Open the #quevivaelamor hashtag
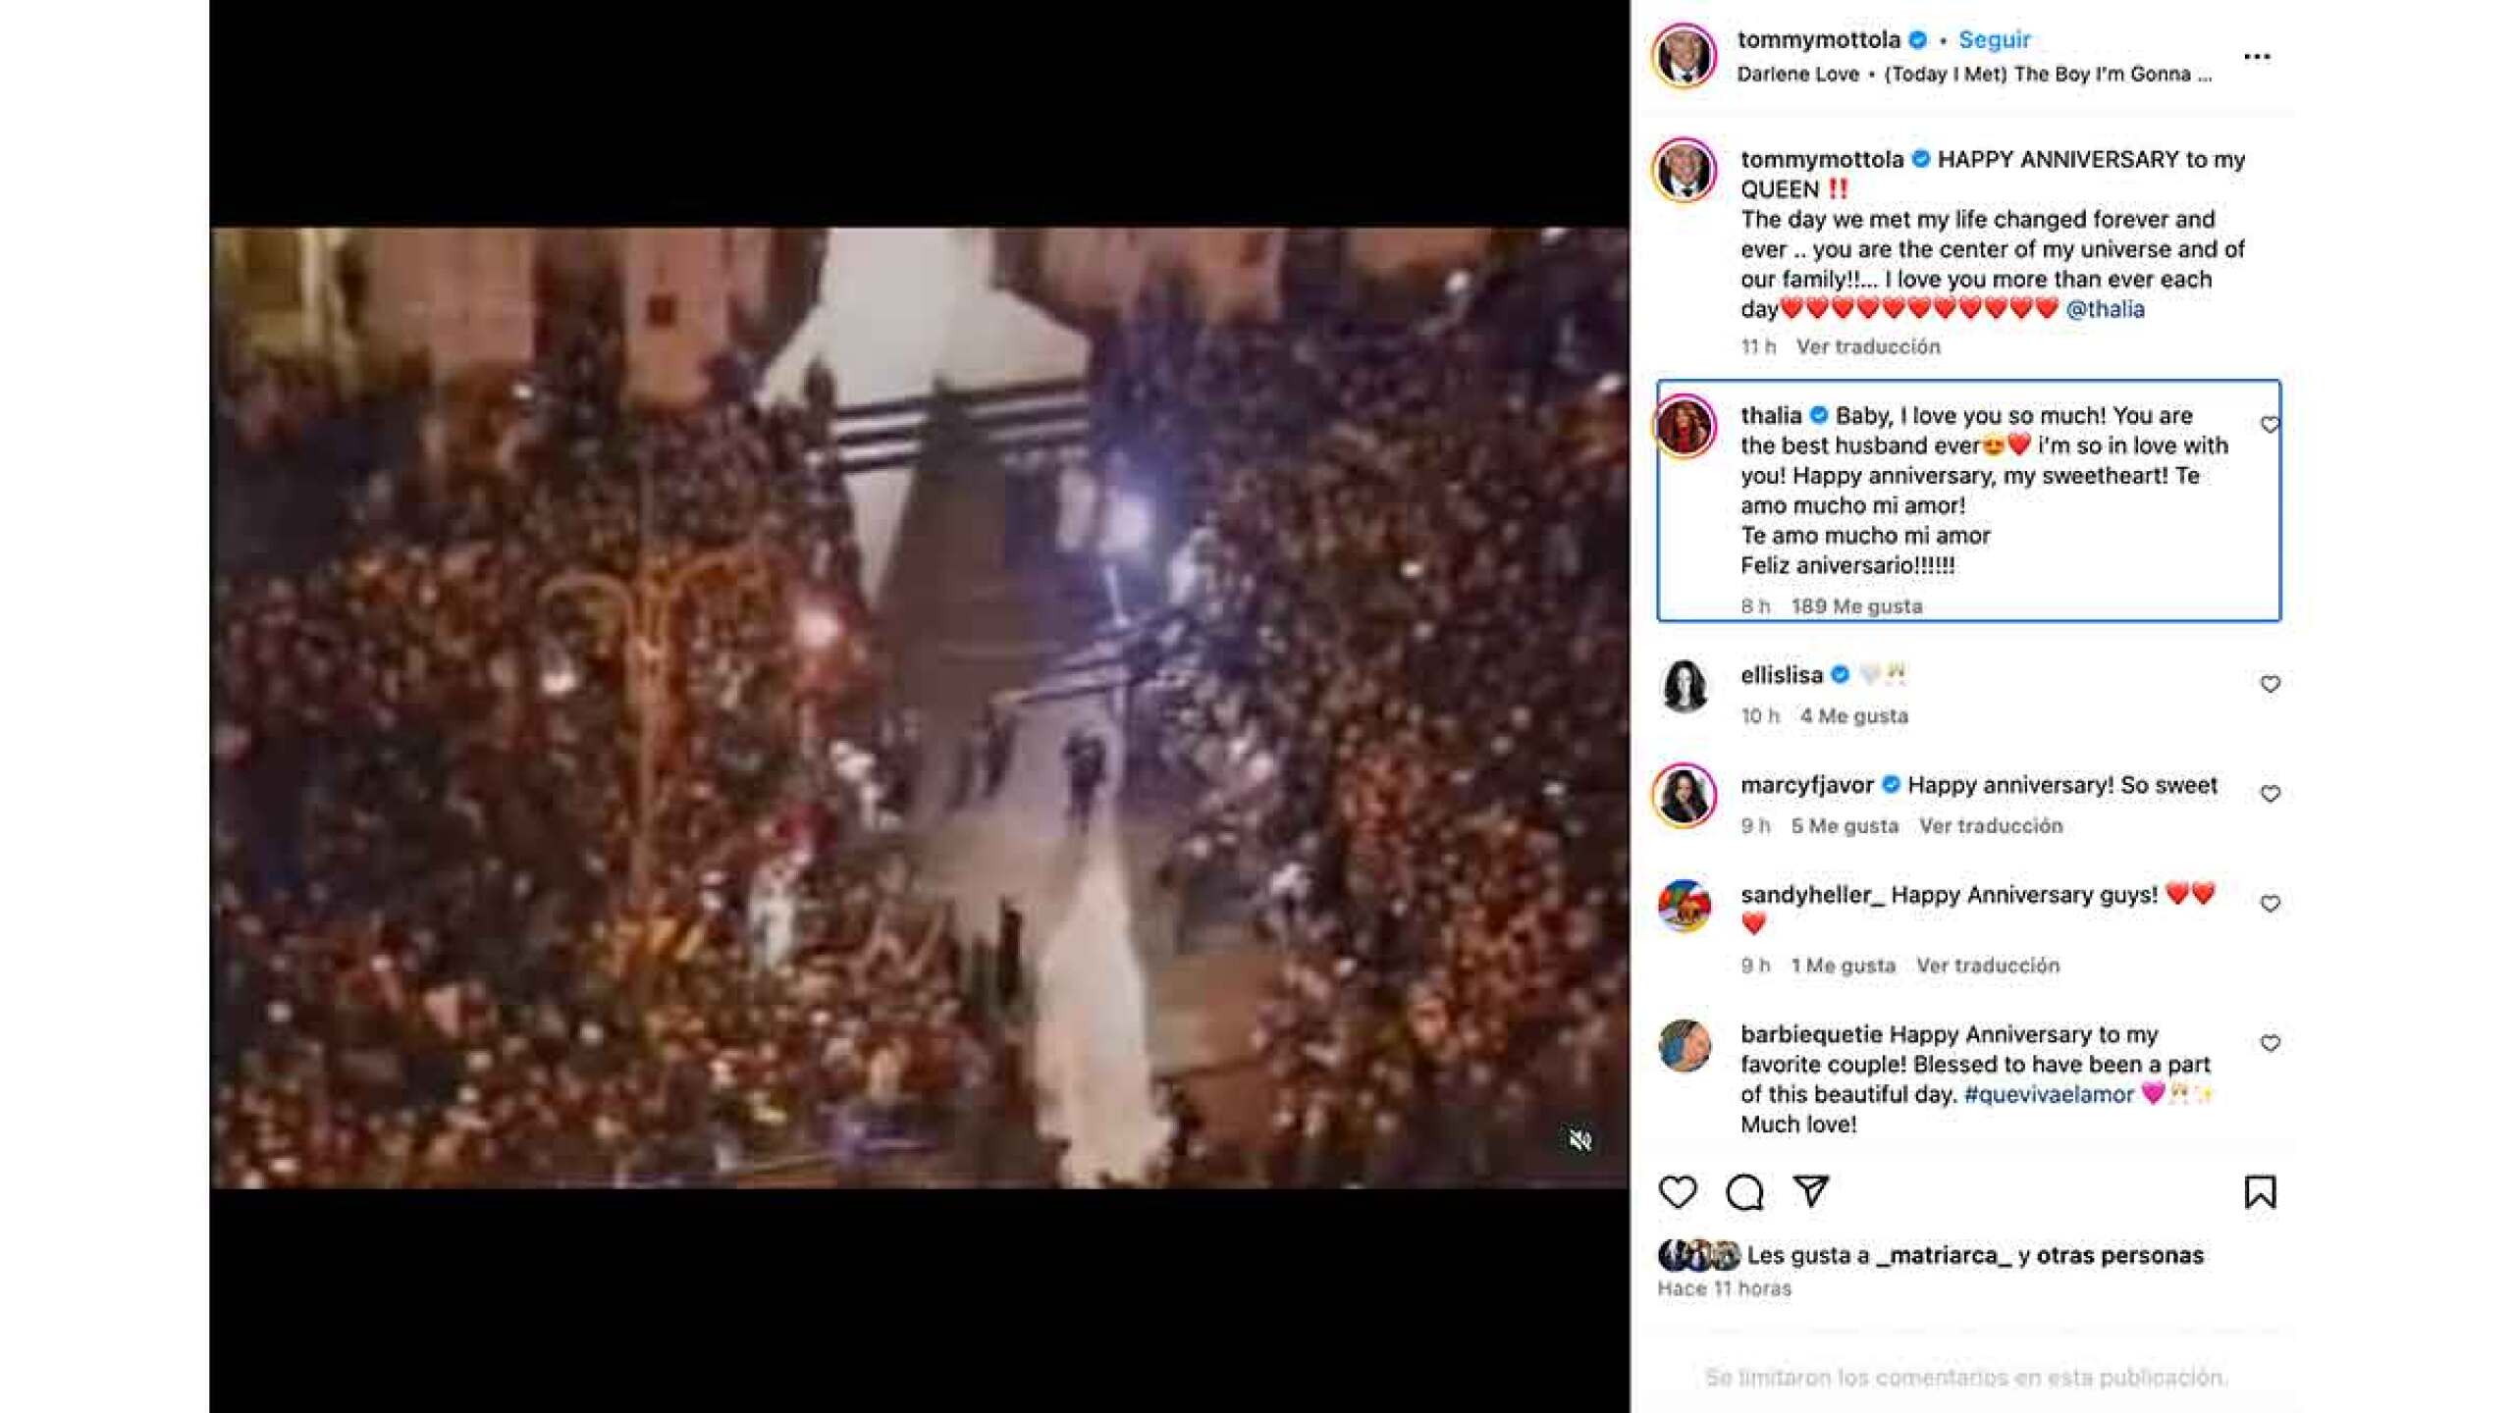The image size is (2513, 1413). click(x=2049, y=1094)
